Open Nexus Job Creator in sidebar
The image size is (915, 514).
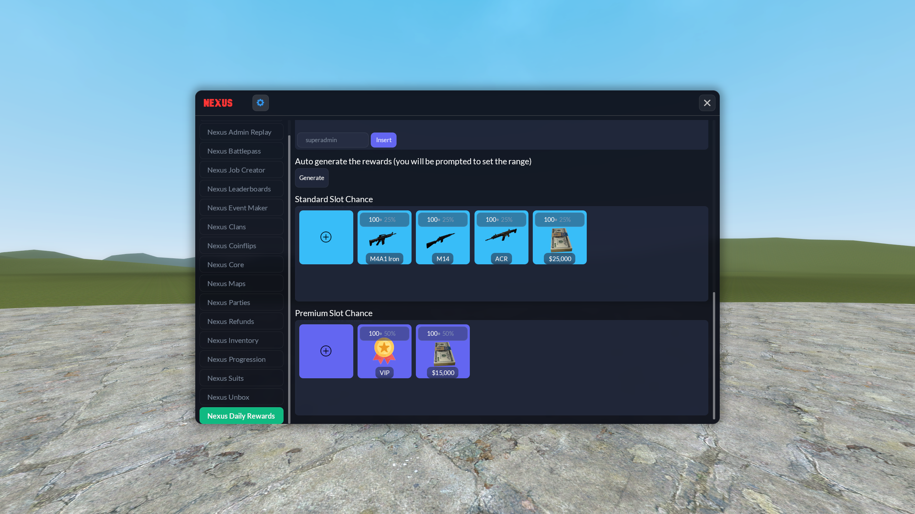[241, 170]
